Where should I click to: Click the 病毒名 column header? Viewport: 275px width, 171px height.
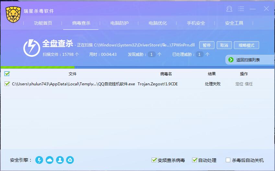(x=166, y=74)
